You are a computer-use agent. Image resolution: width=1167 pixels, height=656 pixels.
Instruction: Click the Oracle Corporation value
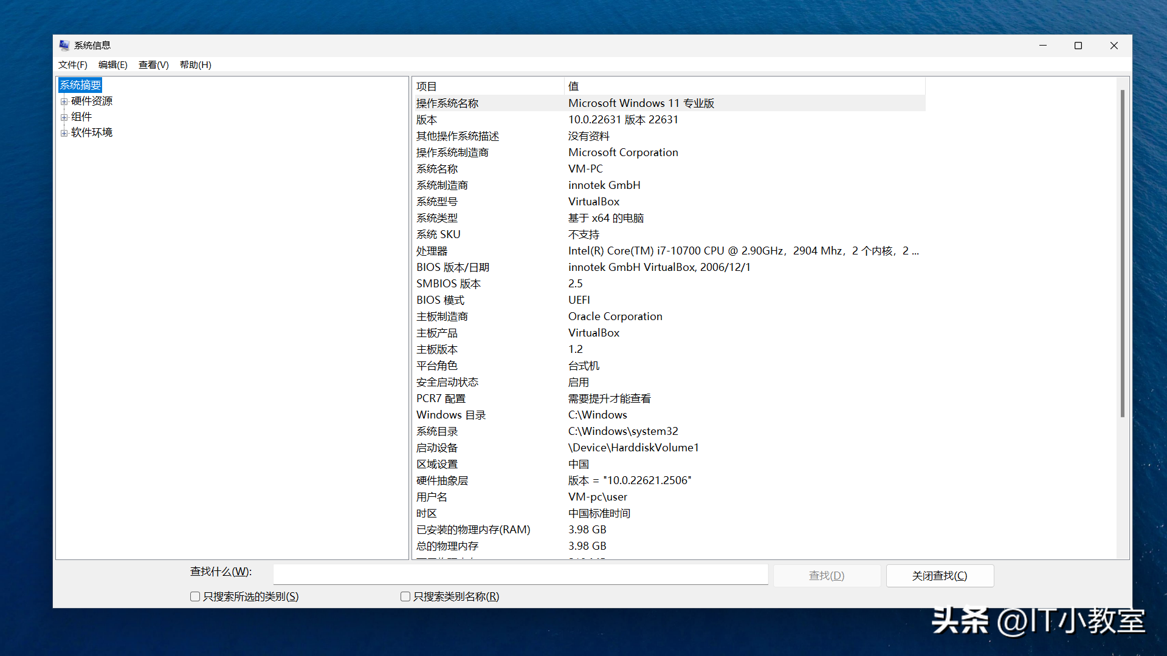[615, 316]
